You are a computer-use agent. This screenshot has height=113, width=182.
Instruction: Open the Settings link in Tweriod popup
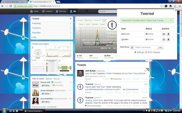pos(140,53)
